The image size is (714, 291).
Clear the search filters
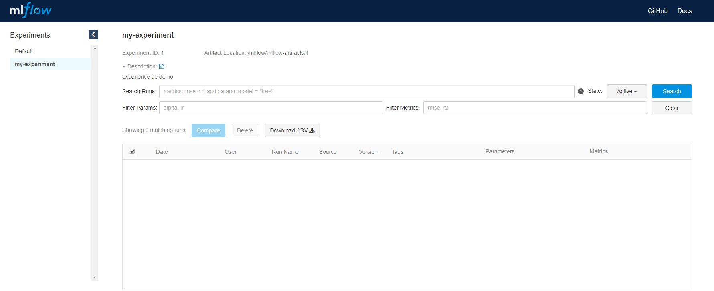click(672, 108)
